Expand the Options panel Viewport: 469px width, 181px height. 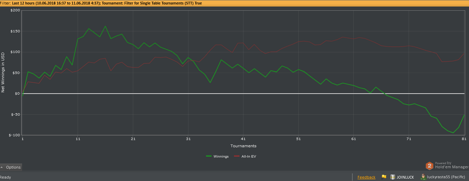11,167
